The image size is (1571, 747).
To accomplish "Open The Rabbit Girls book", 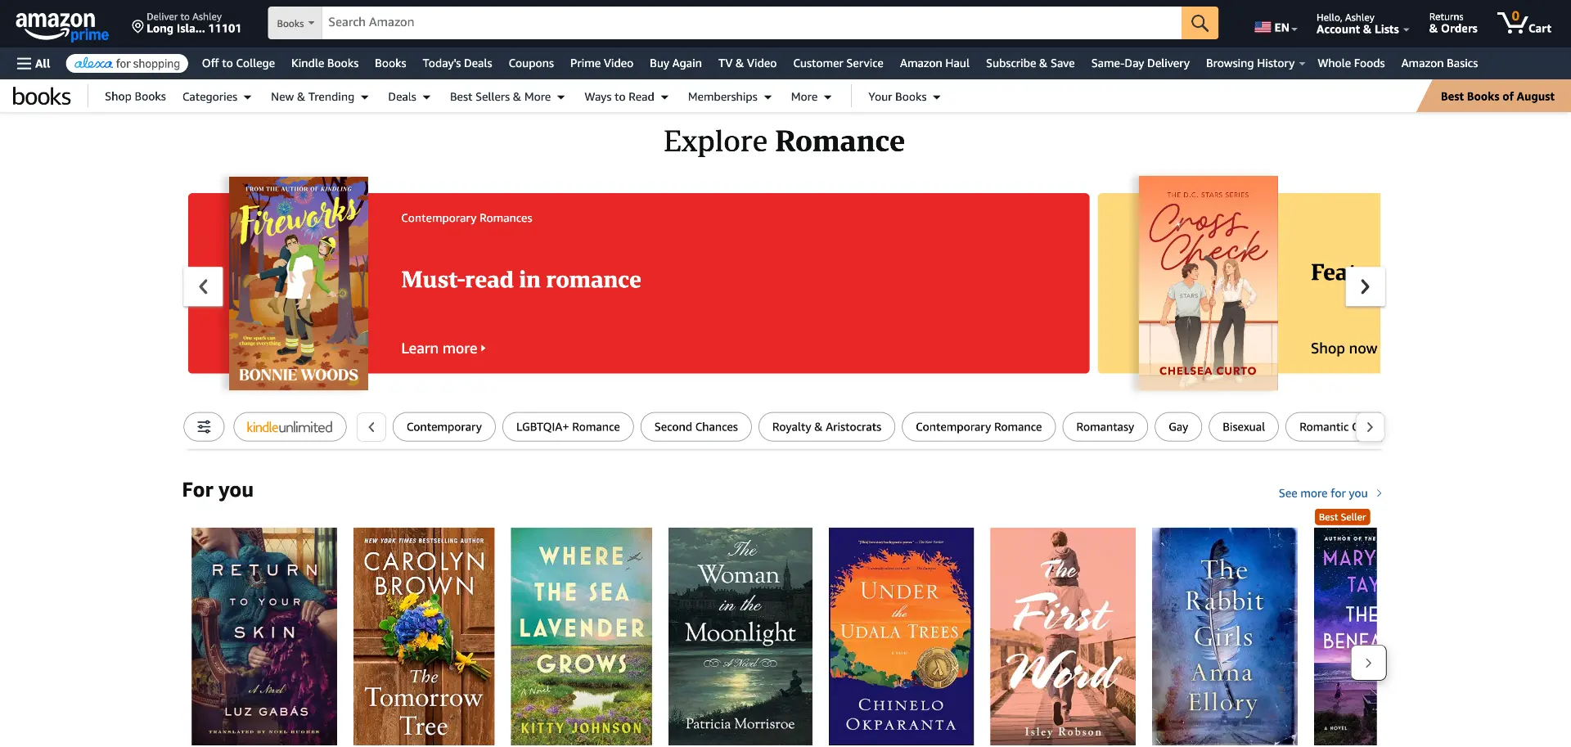I will pyautogui.click(x=1224, y=637).
